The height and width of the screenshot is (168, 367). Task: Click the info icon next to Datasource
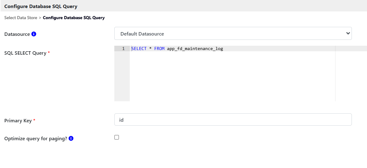[x=34, y=34]
